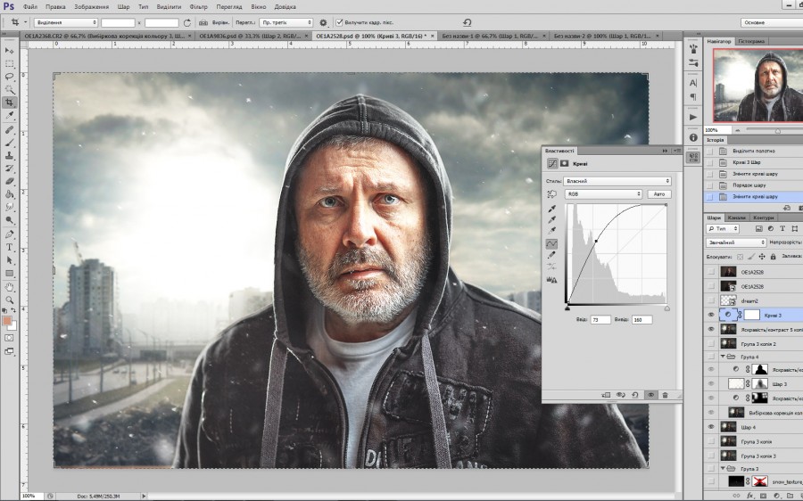Pick the Rectangular Marquee tool
Viewport: 803px width, 501px height.
[x=10, y=64]
